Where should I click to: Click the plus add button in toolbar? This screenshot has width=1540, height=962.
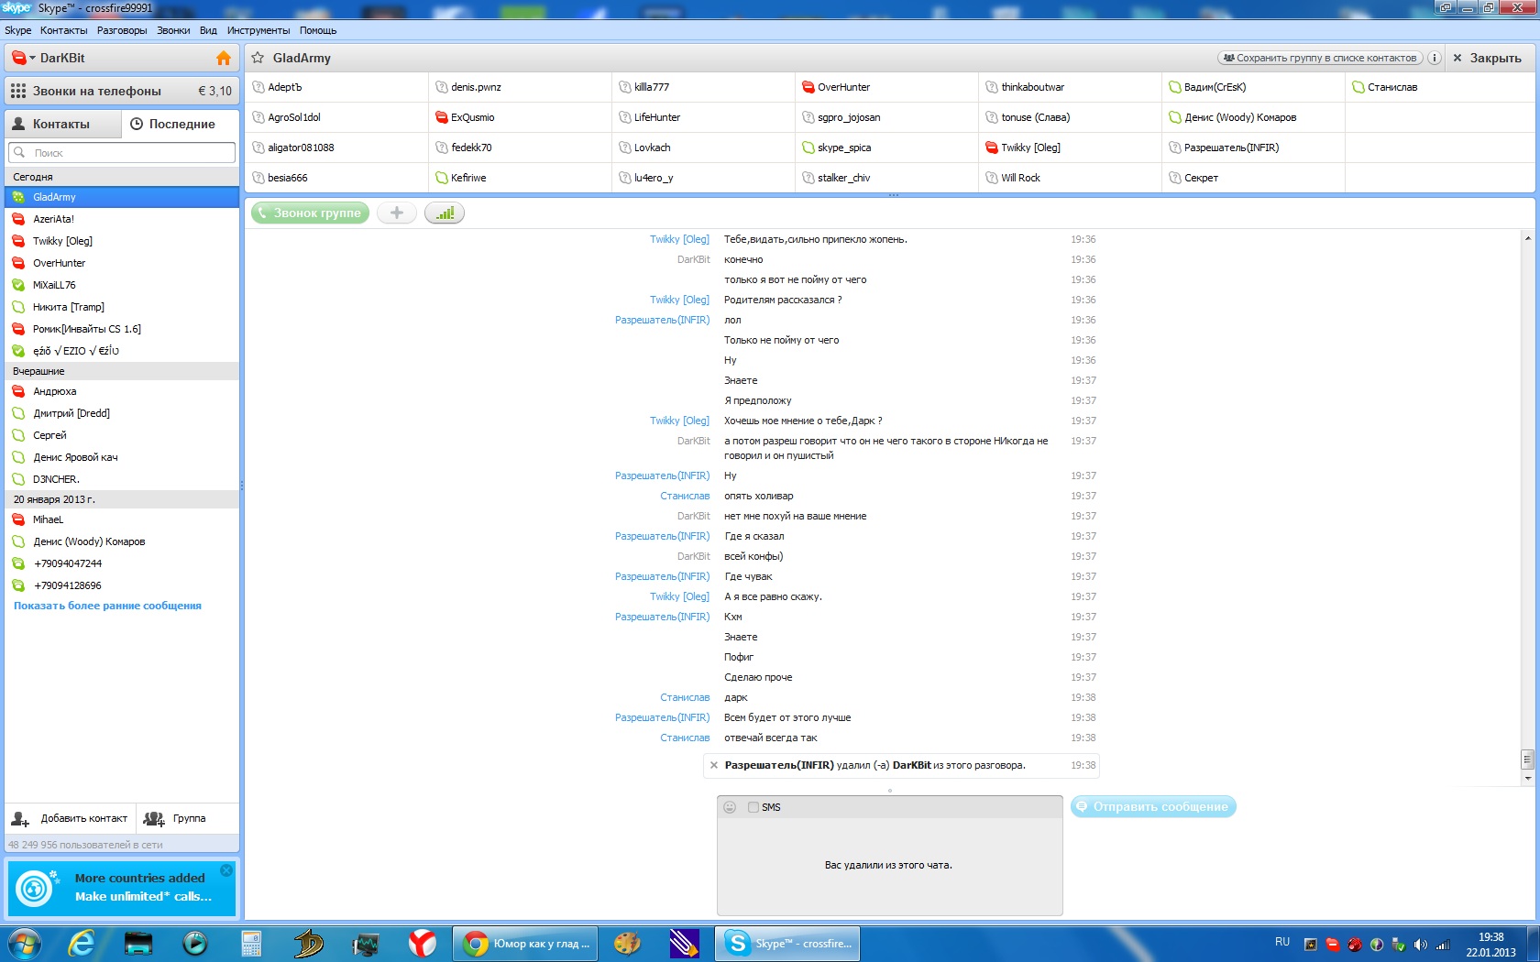(x=396, y=213)
